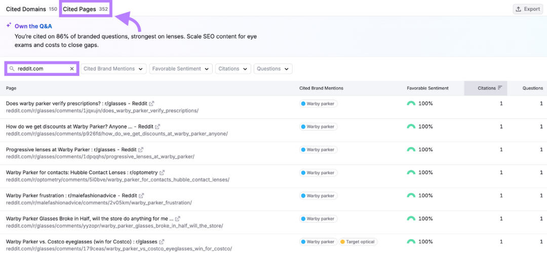Click the search magnifier icon in filter box
The image size is (547, 253).
pos(12,69)
